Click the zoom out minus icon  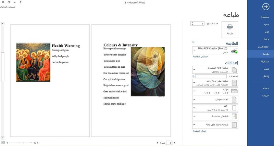coord(31,143)
